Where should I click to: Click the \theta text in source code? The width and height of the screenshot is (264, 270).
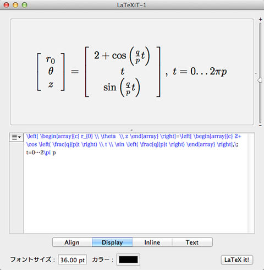coord(108,136)
